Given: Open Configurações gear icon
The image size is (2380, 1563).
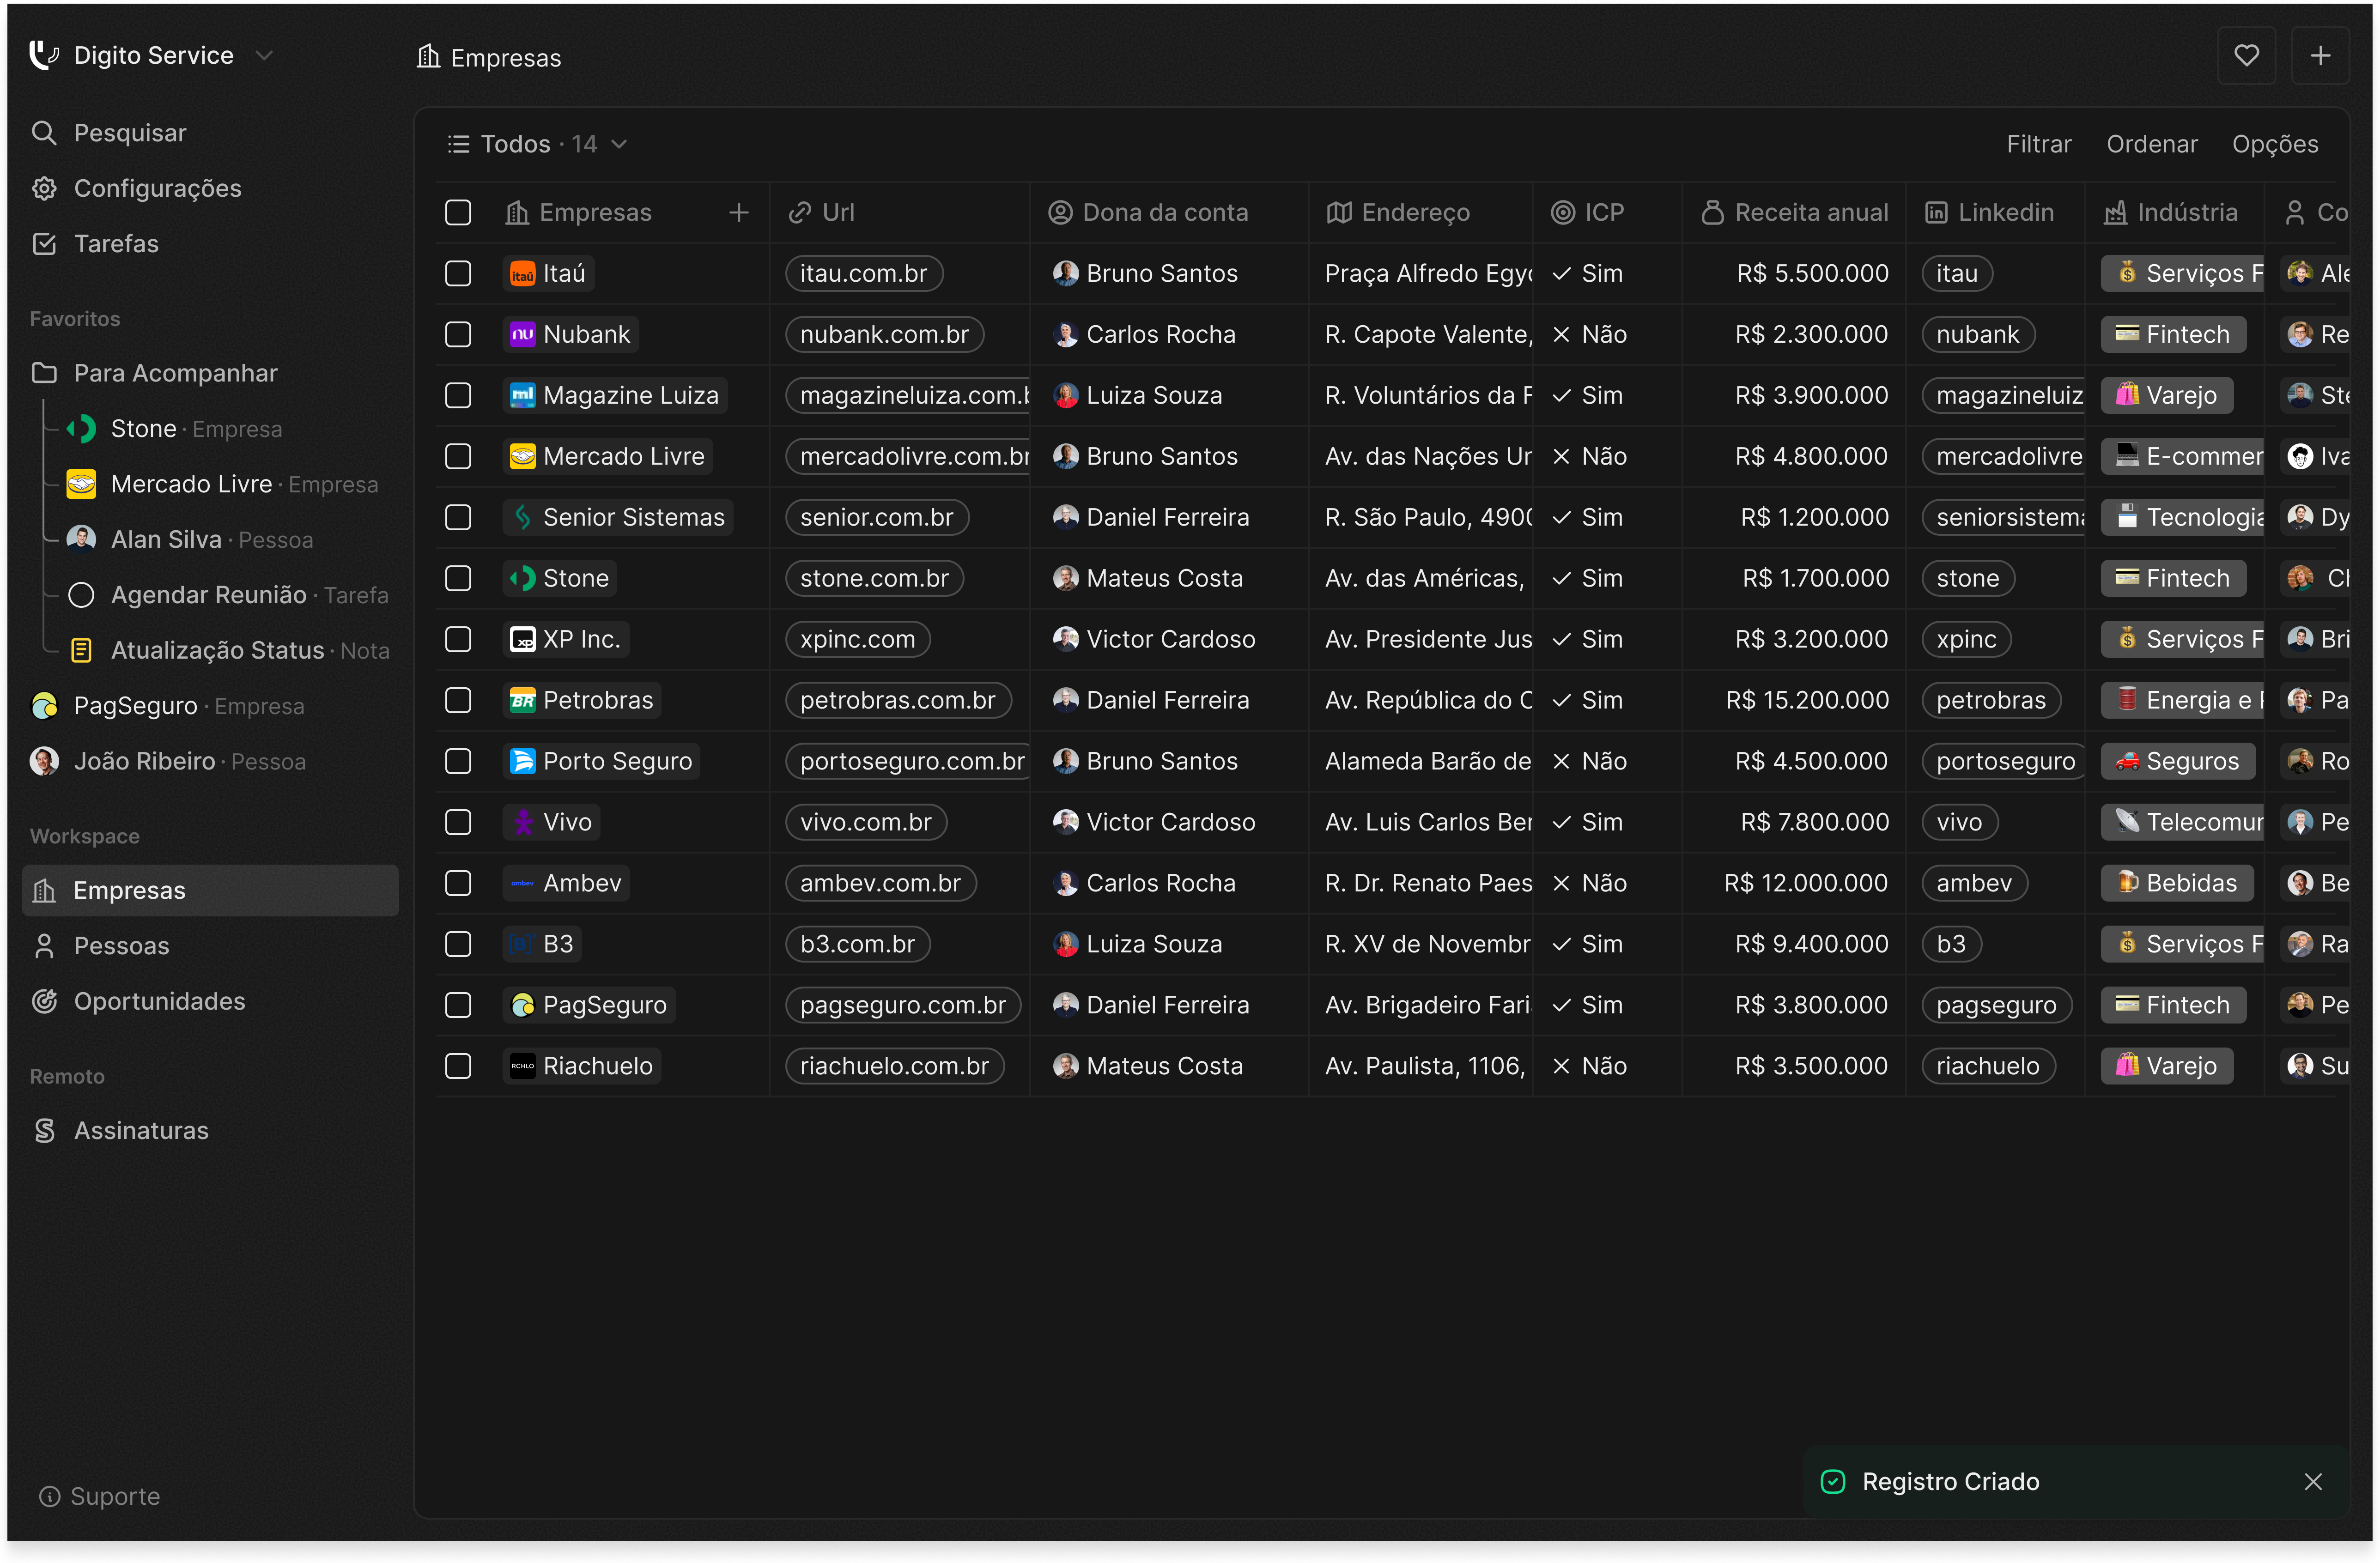Looking at the screenshot, I should click(44, 188).
